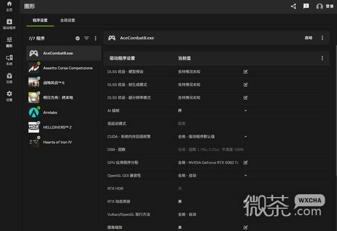
Task: Edit DLSS 优设 - 模型预设 value
Action: (x=246, y=71)
